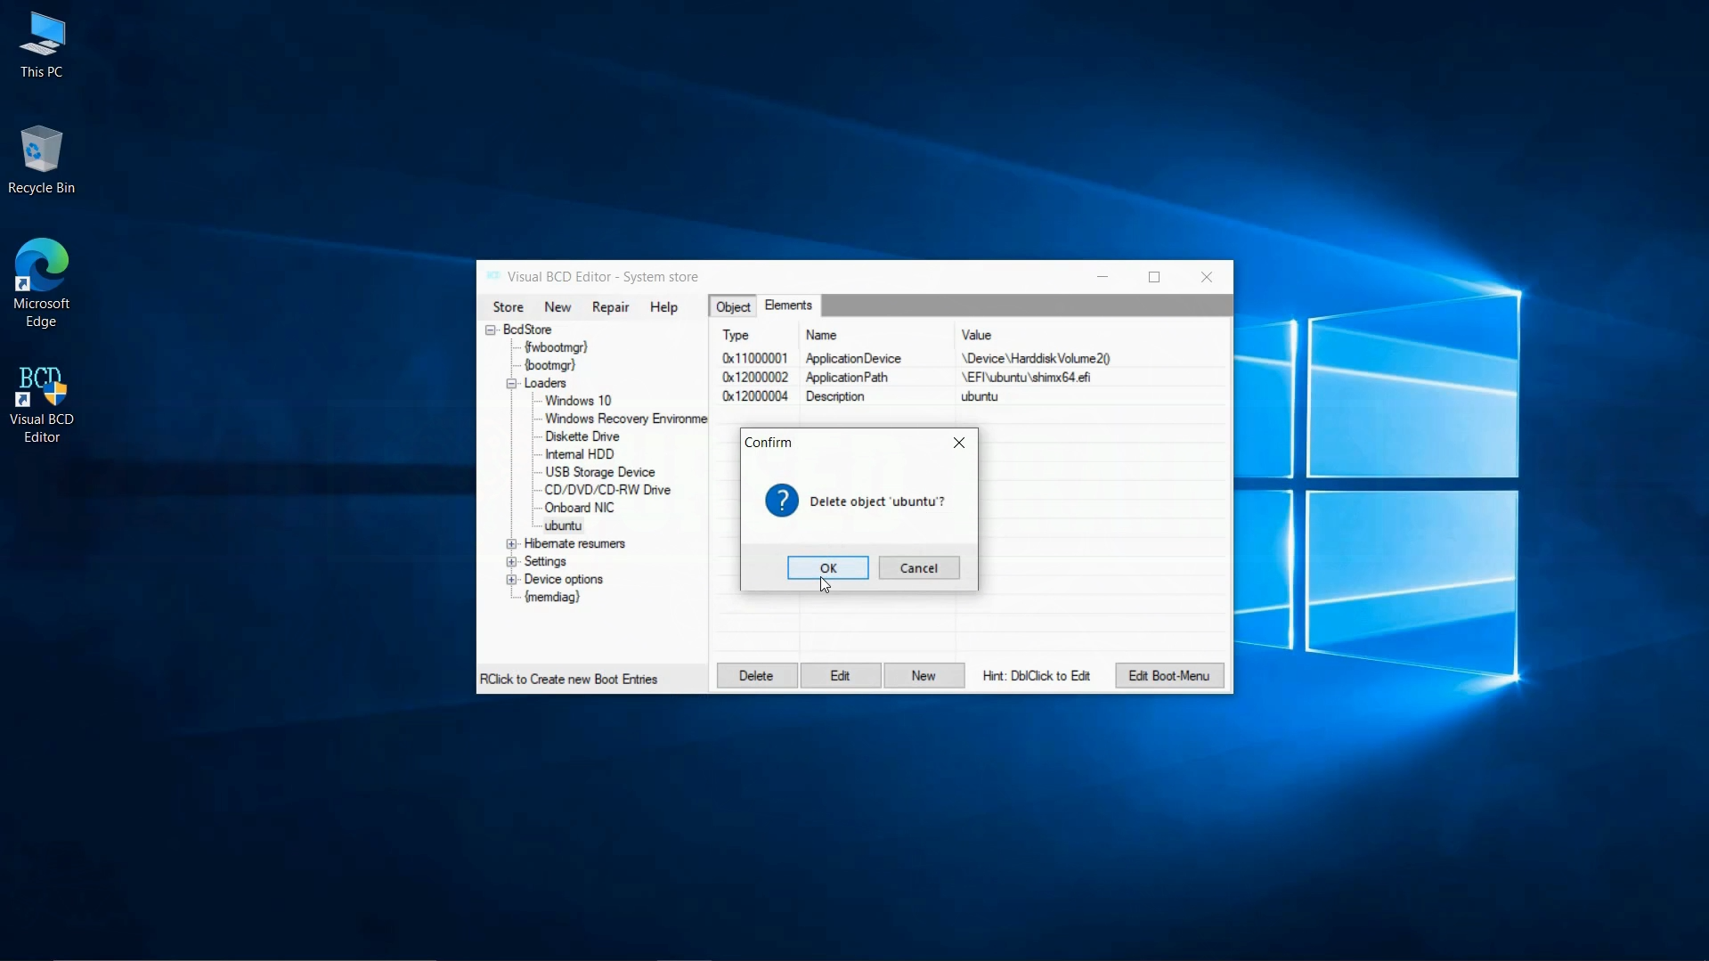1709x961 pixels.
Task: Expand the Hibernate resumers node
Action: [x=512, y=543]
